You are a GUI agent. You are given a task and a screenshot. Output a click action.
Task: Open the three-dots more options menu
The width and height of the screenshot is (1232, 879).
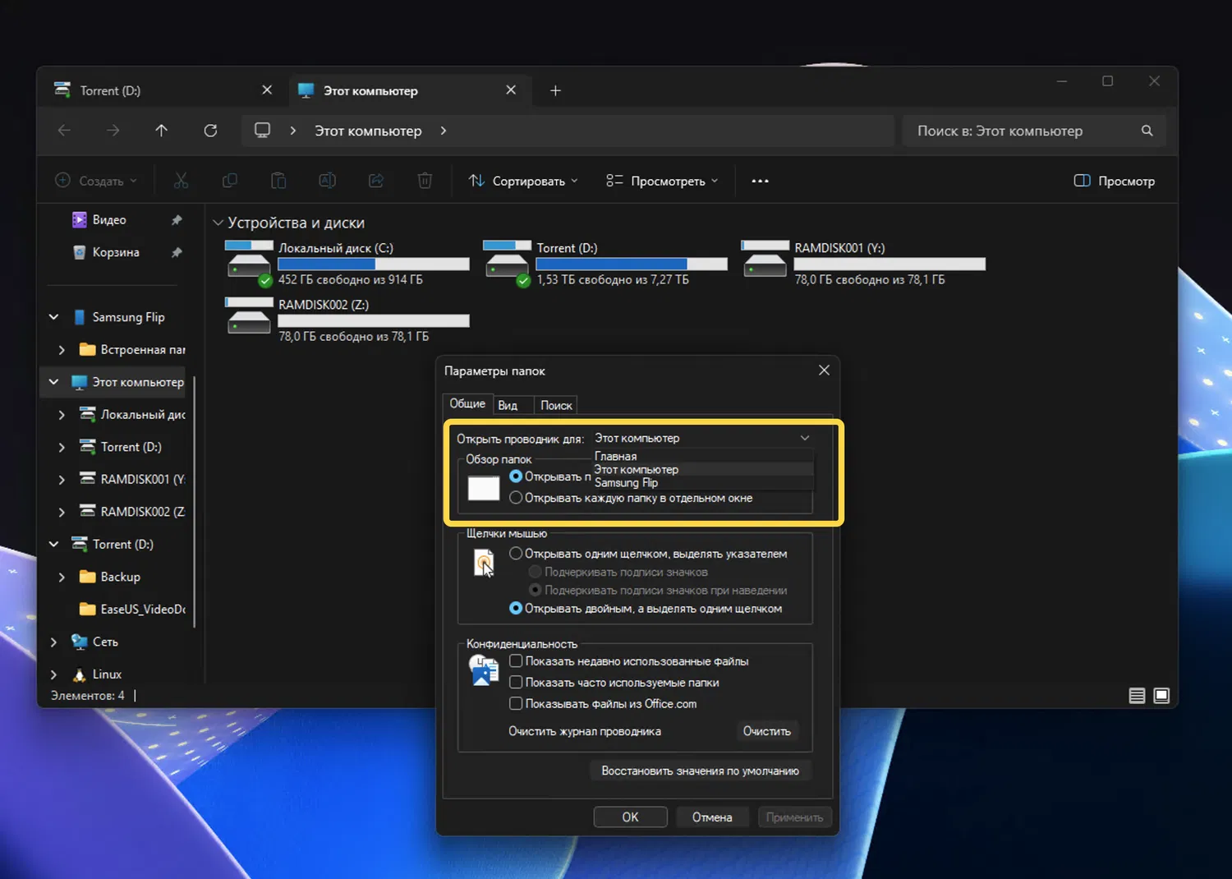coord(760,181)
